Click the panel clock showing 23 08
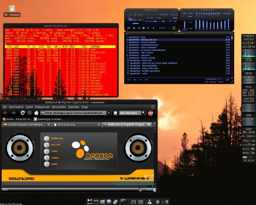The width and height of the screenshot is (256, 205). pyautogui.click(x=137, y=202)
